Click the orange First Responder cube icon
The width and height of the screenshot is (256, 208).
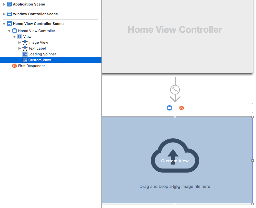point(14,66)
